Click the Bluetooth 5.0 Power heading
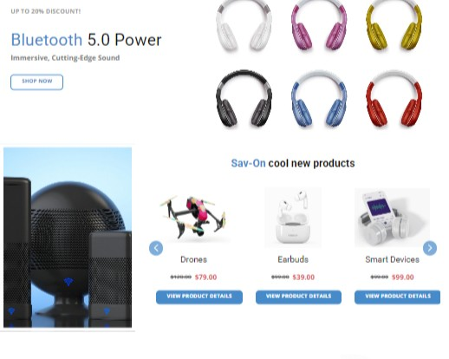 [86, 40]
